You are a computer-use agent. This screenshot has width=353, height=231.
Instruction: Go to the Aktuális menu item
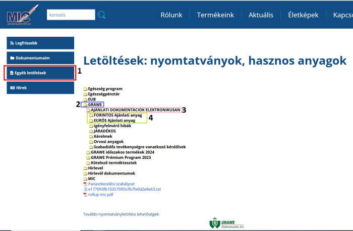coord(262,15)
